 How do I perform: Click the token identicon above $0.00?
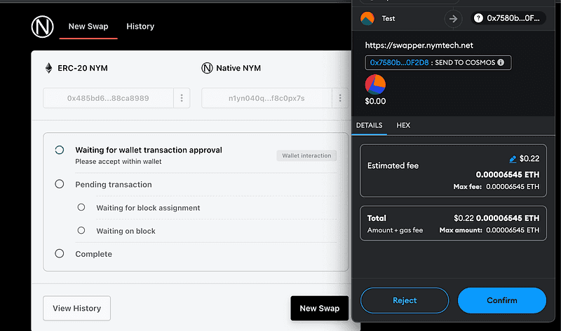pyautogui.click(x=375, y=85)
